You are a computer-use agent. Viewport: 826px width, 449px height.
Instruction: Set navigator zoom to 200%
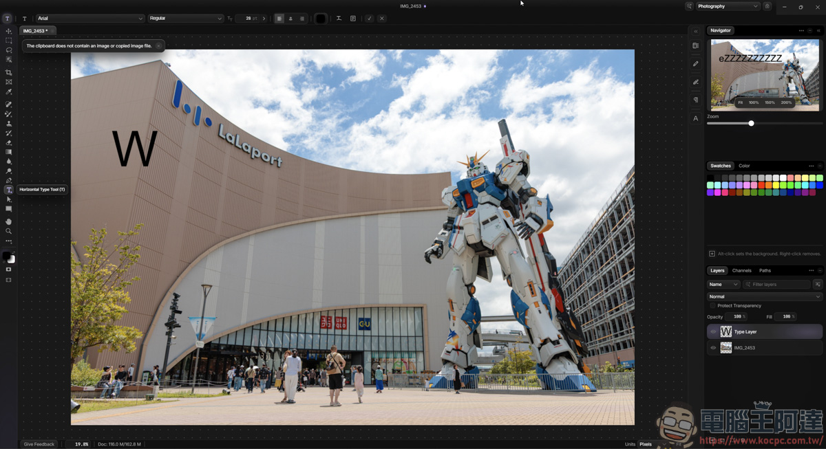point(786,102)
